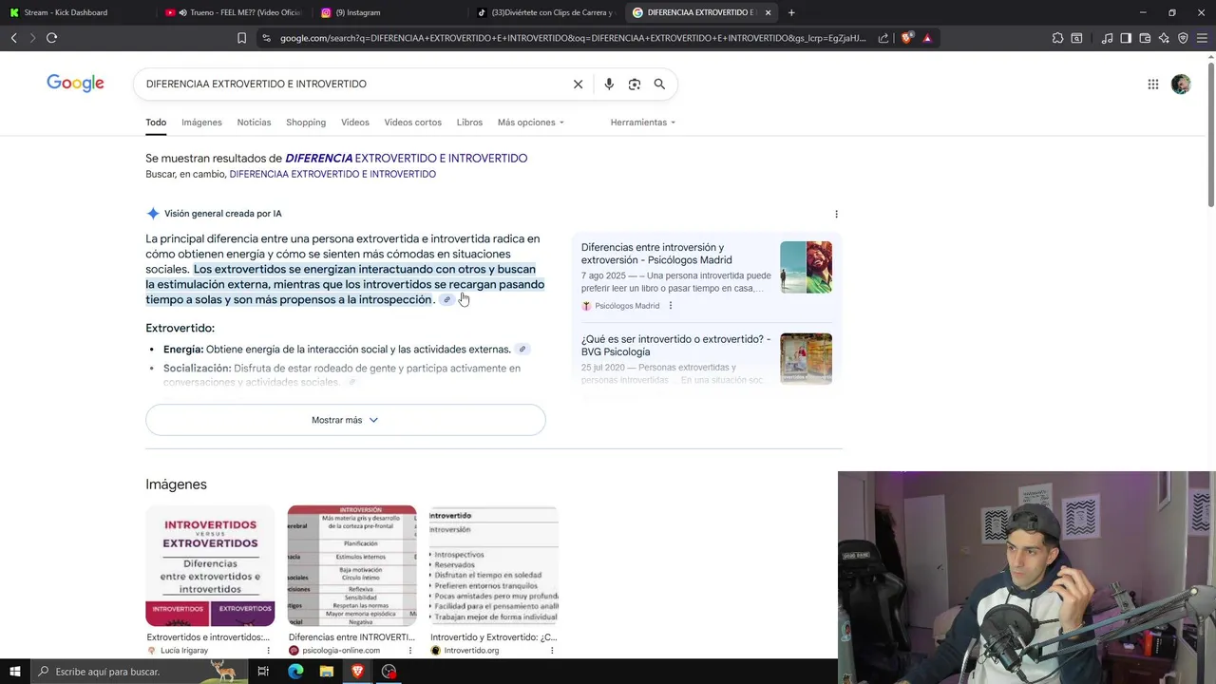
Task: Click the share icon in the address bar
Action: point(883,38)
